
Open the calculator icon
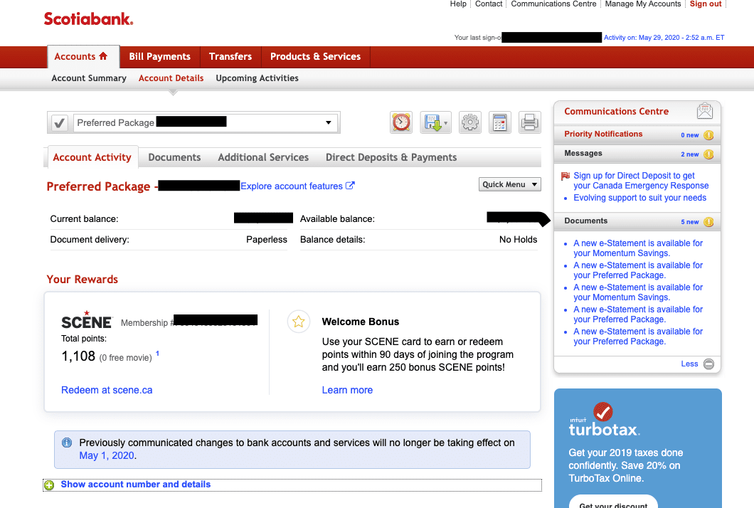499,122
